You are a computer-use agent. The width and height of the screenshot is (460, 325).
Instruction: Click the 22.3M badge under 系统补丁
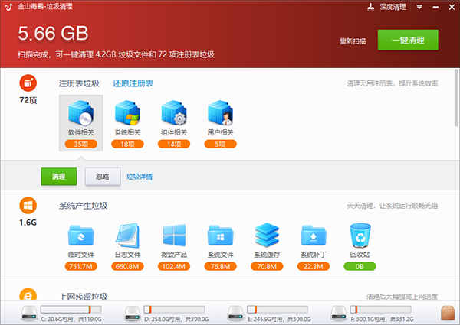pyautogui.click(x=314, y=266)
